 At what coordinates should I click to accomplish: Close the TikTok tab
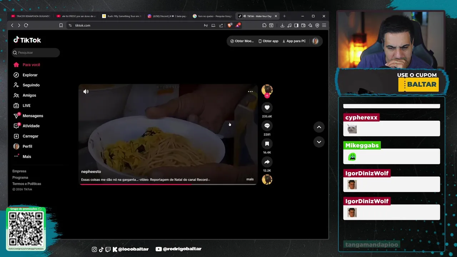[276, 16]
